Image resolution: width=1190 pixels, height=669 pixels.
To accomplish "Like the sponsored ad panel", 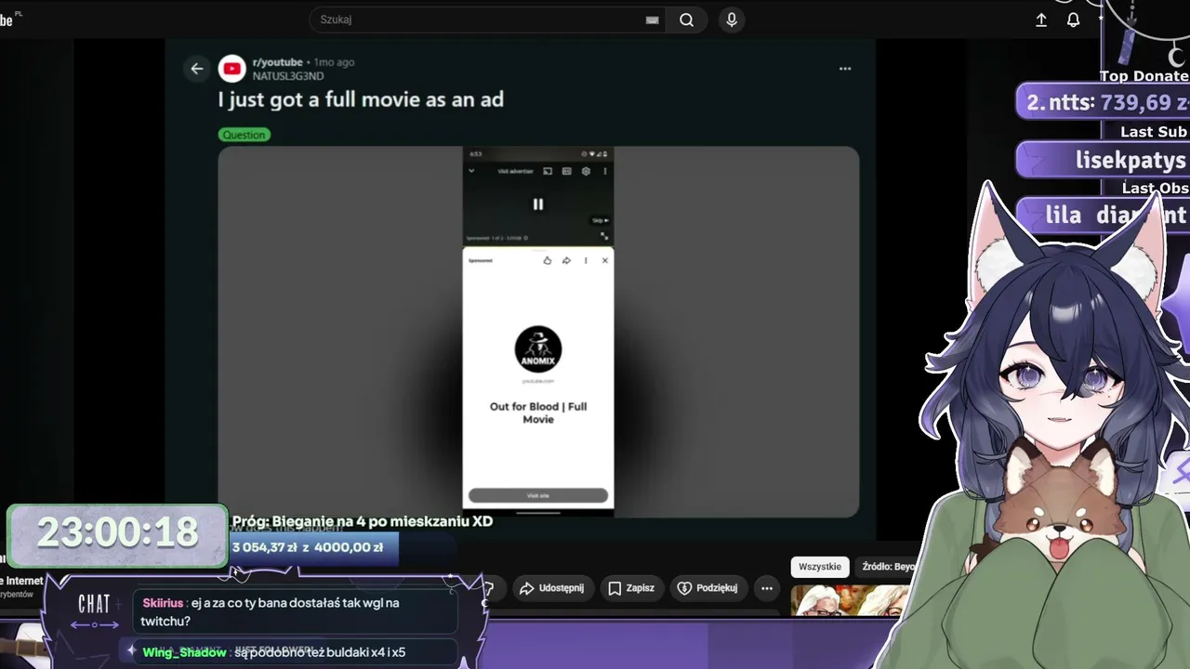I will pos(548,260).
